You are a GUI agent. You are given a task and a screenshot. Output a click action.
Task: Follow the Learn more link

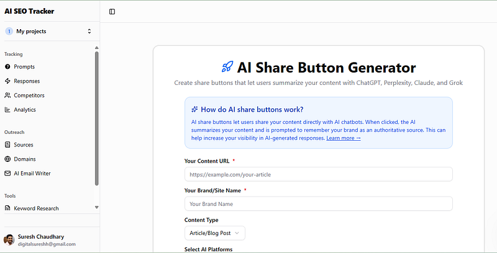pos(344,138)
